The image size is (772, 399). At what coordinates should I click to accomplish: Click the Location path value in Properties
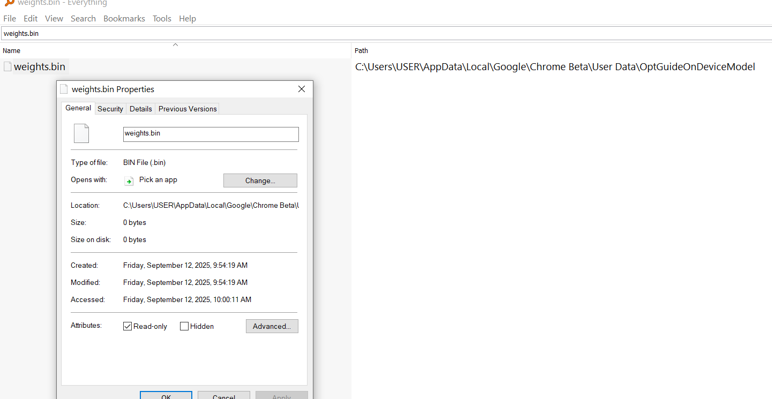point(211,205)
